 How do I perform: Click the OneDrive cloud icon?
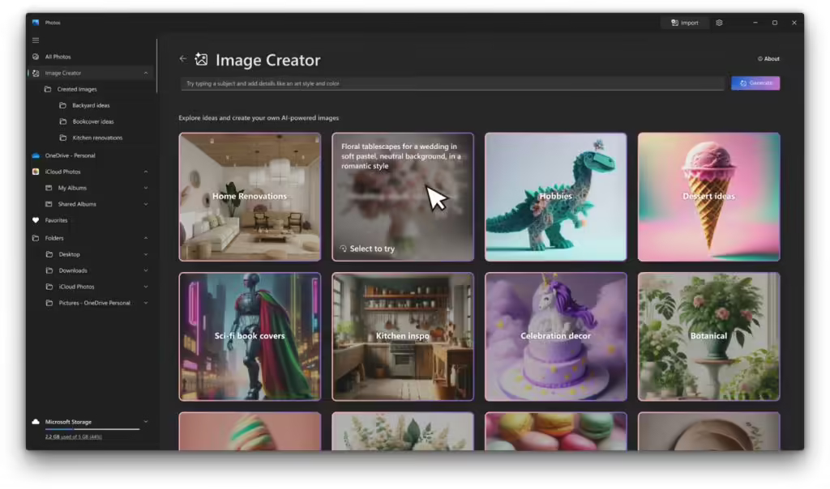36,155
